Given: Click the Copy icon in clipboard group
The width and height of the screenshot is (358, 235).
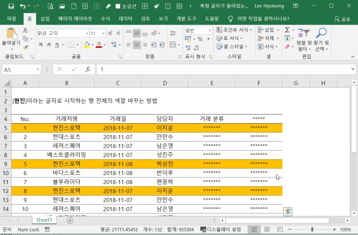Looking at the screenshot, I should pos(26,39).
